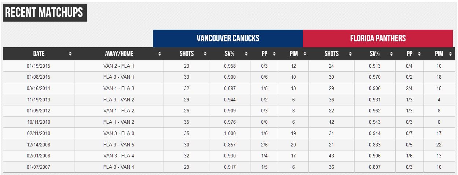Image resolution: width=458 pixels, height=175 pixels.
Task: Click the VAN 4 - FLA 3 matchup cell
Action: (119, 89)
